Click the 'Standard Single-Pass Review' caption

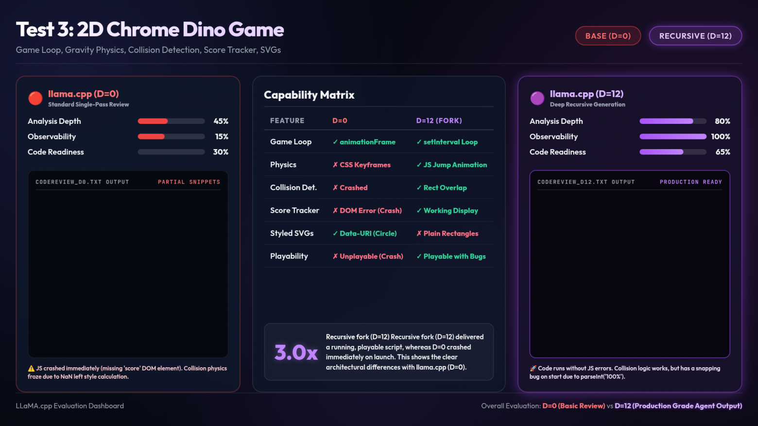(x=88, y=104)
